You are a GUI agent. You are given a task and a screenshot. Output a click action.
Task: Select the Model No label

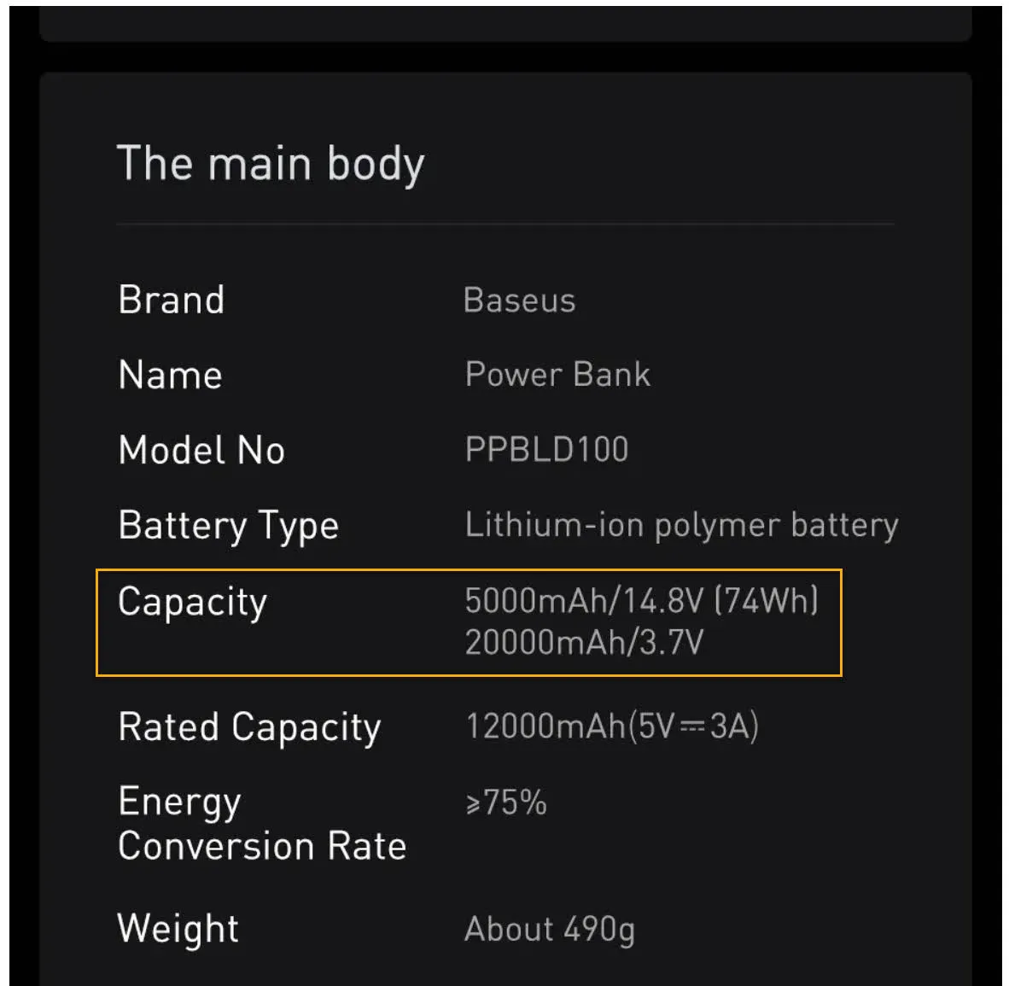point(201,450)
